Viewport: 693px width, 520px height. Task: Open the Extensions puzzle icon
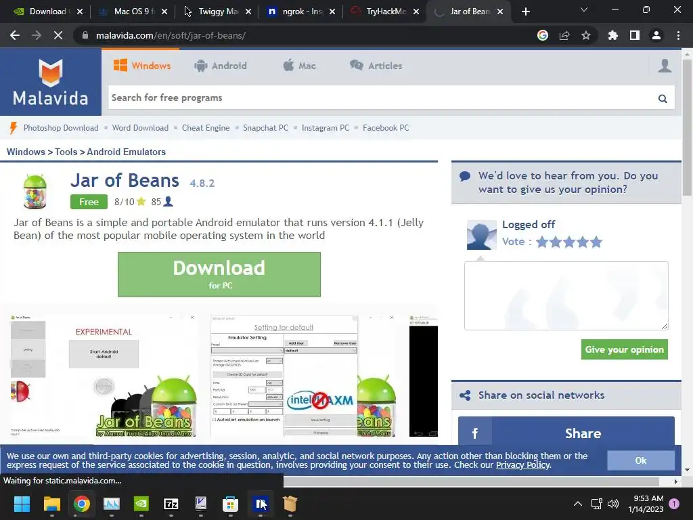(613, 35)
